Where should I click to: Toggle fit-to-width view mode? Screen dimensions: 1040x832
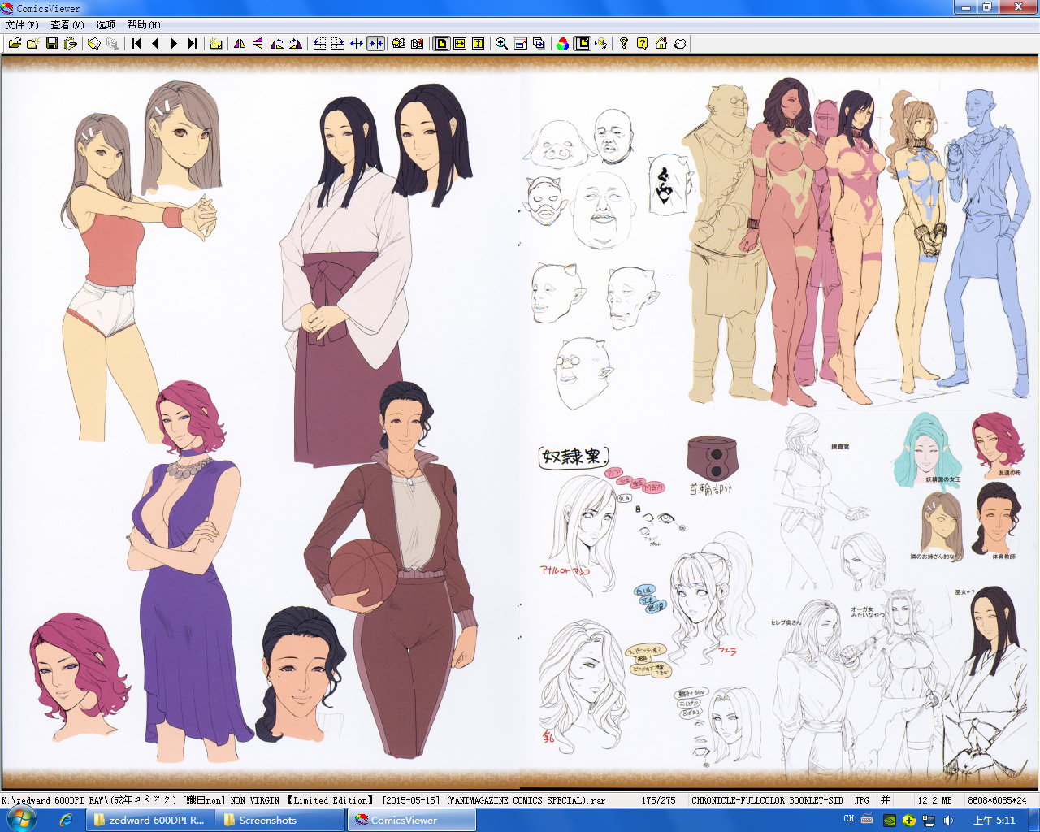point(460,44)
